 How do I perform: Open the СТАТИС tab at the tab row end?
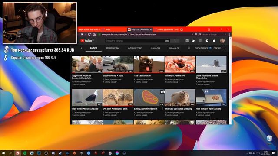[217, 48]
